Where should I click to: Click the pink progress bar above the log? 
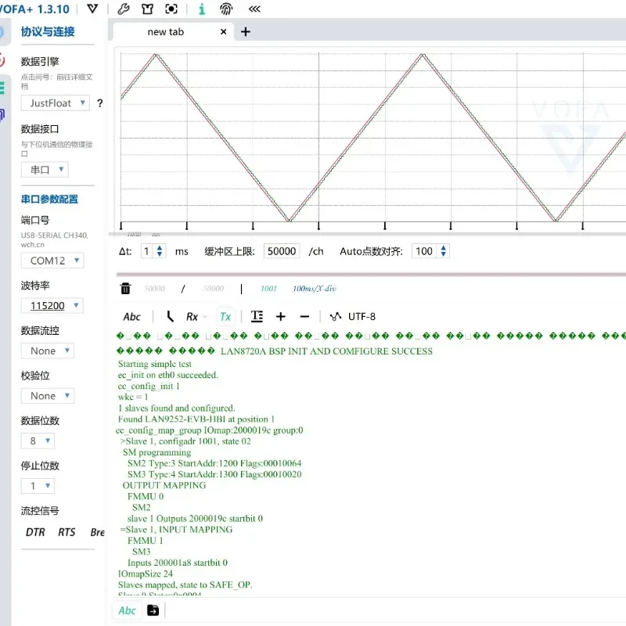point(371,275)
